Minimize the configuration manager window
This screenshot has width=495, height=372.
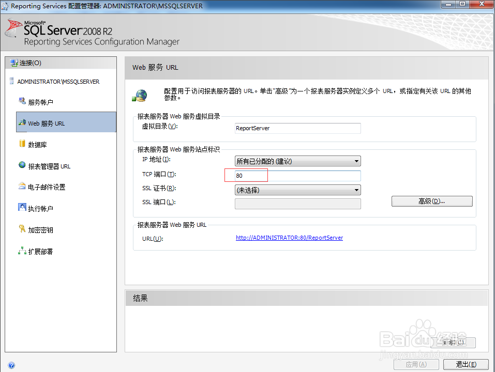tap(448, 4)
